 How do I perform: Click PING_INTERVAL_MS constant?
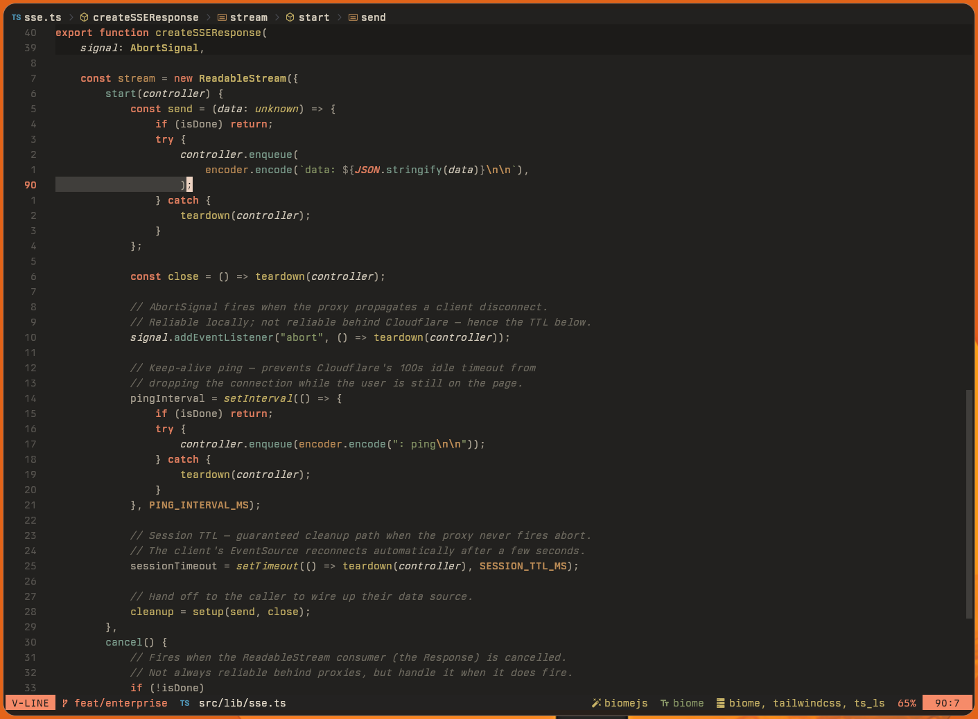[x=199, y=505]
